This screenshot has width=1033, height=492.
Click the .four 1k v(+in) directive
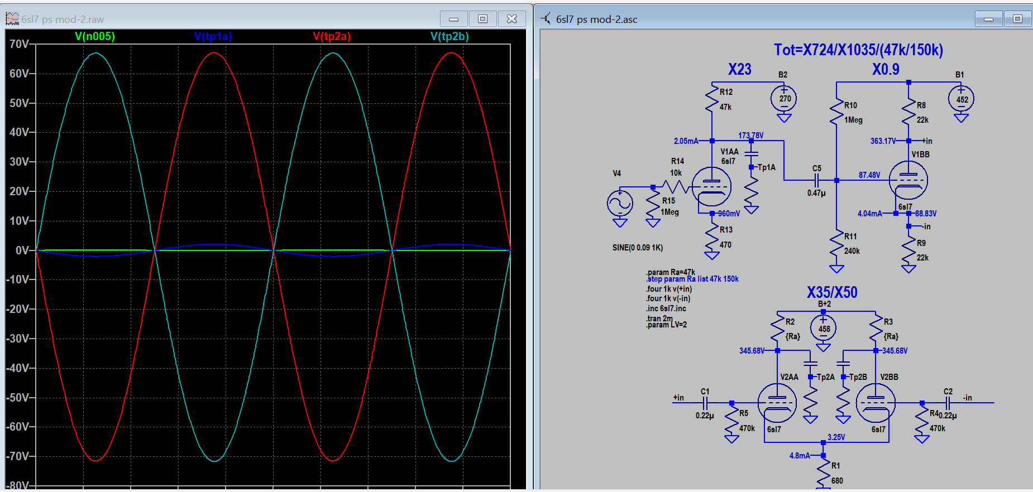tap(669, 289)
